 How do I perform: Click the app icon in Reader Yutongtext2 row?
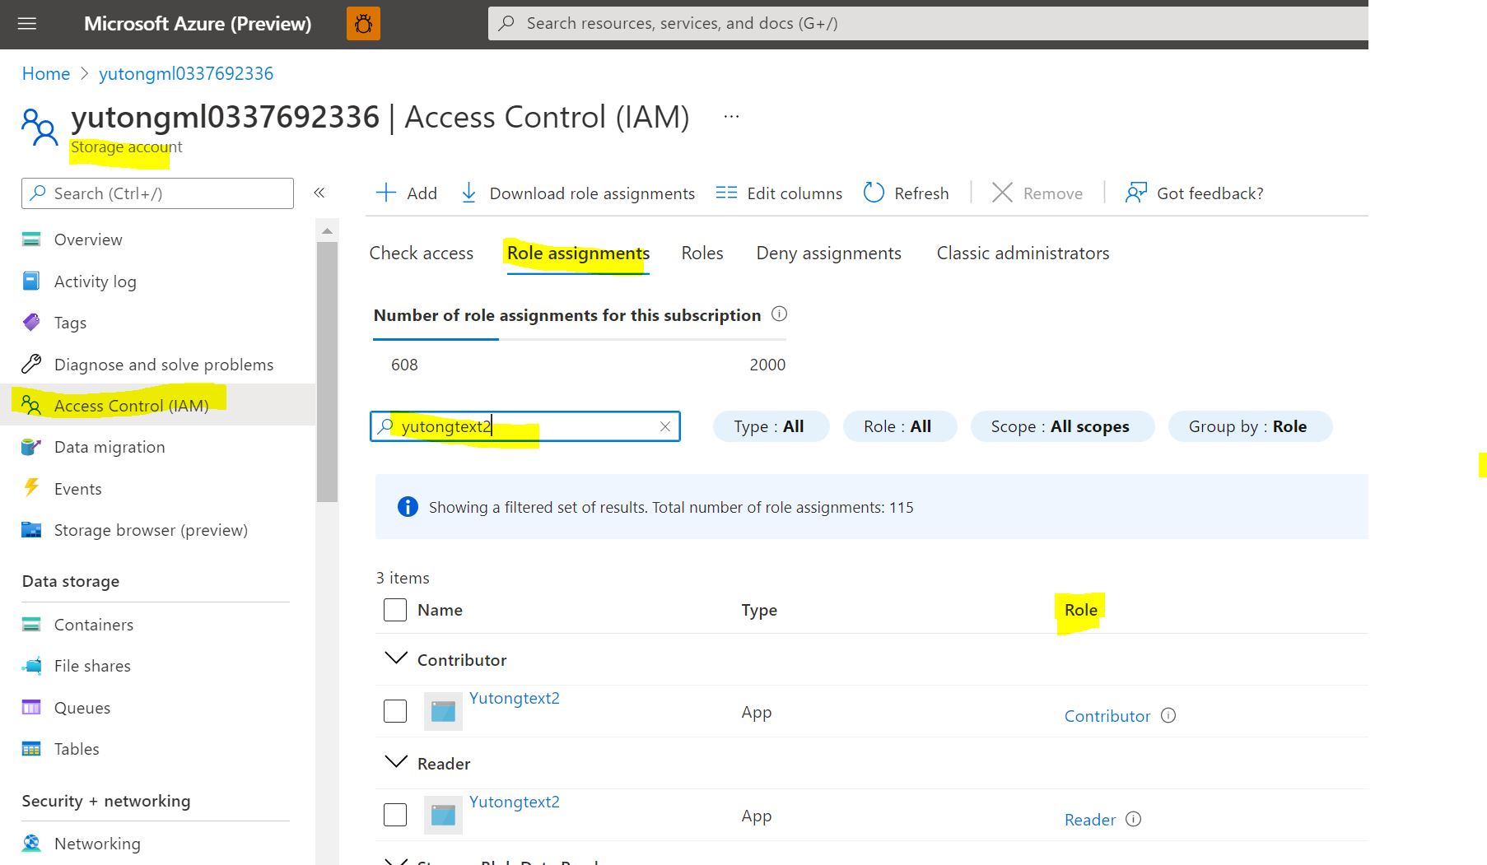click(443, 815)
